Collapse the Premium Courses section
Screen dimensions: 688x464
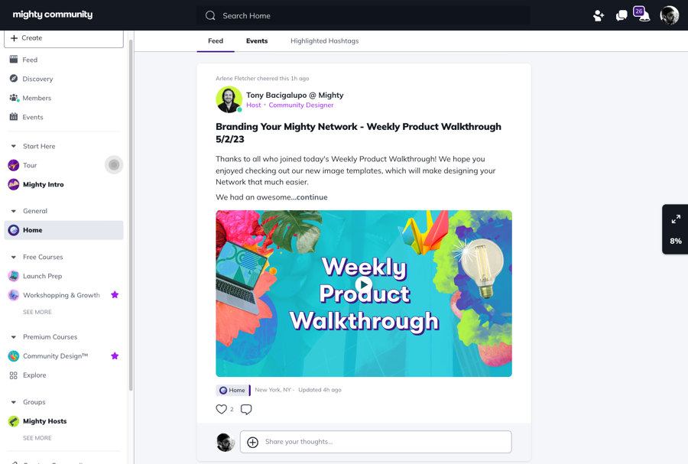tap(14, 337)
